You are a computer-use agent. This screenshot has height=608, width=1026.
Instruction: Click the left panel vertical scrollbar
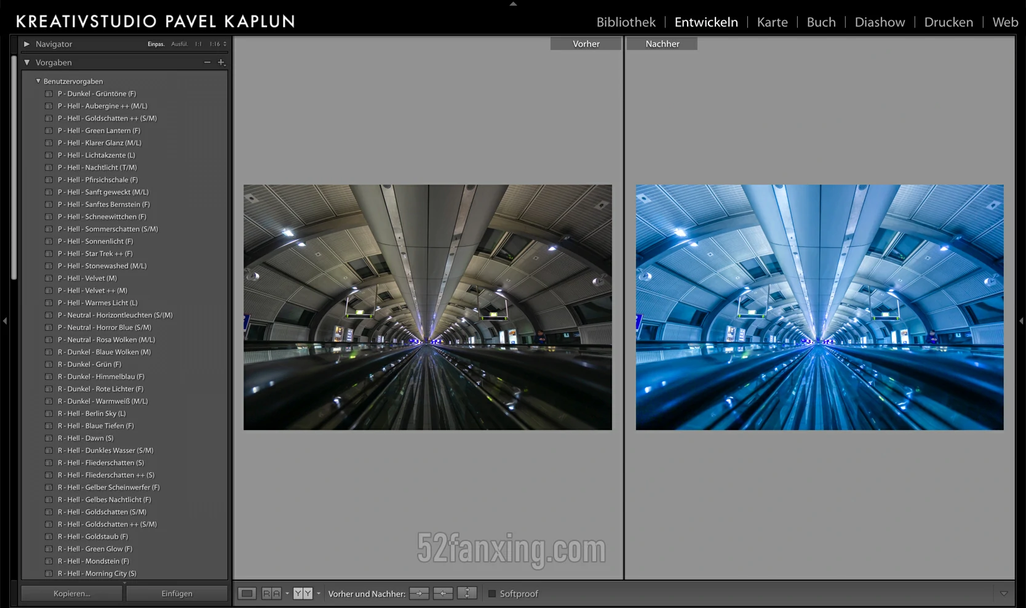pos(14,166)
